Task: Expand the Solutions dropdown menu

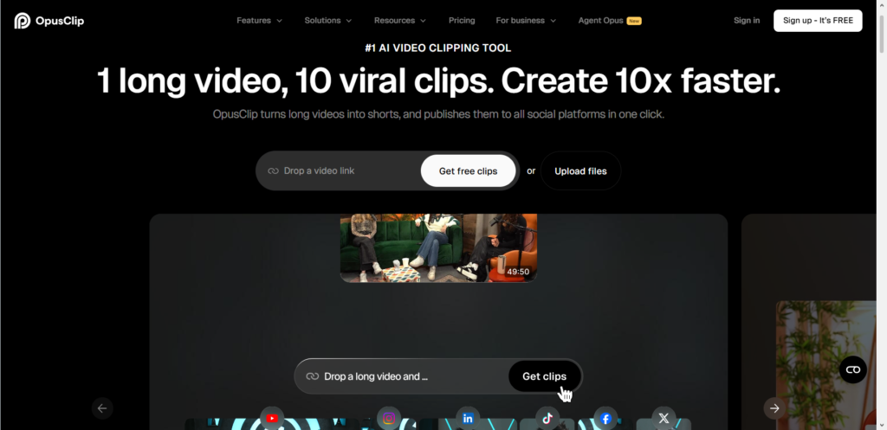Action: pyautogui.click(x=327, y=21)
